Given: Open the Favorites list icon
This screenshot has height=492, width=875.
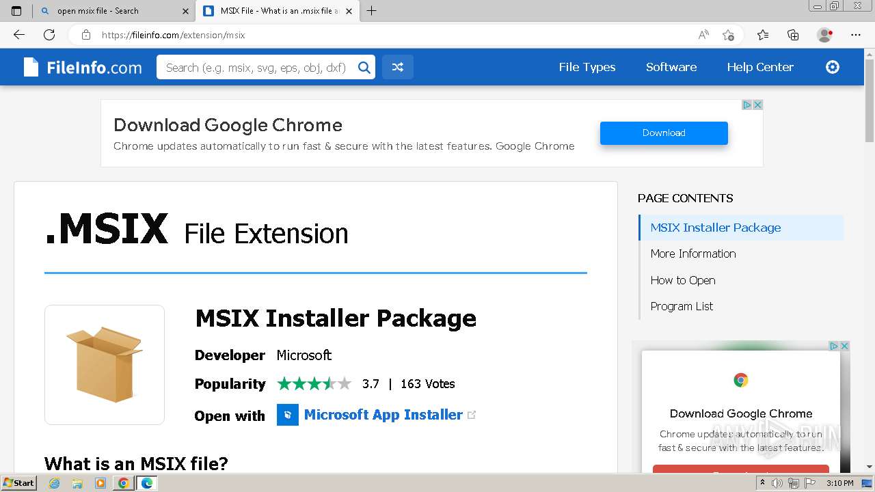Looking at the screenshot, I should [763, 35].
